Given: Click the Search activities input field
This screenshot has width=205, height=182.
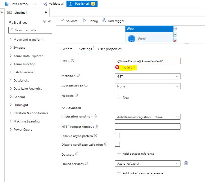Looking at the screenshot, I should (x=30, y=30).
